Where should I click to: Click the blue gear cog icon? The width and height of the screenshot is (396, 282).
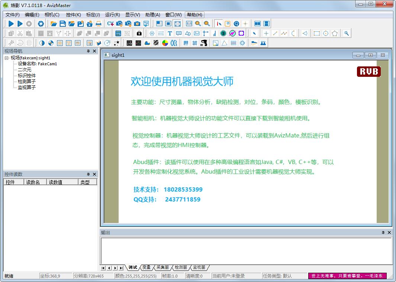coord(242,43)
